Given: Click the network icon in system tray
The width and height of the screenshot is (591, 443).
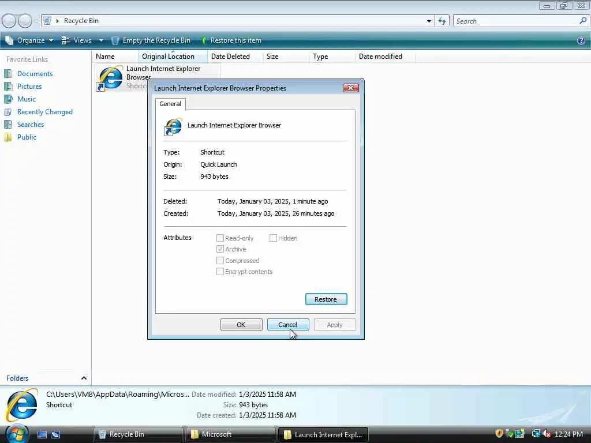Looking at the screenshot, I should click(536, 434).
